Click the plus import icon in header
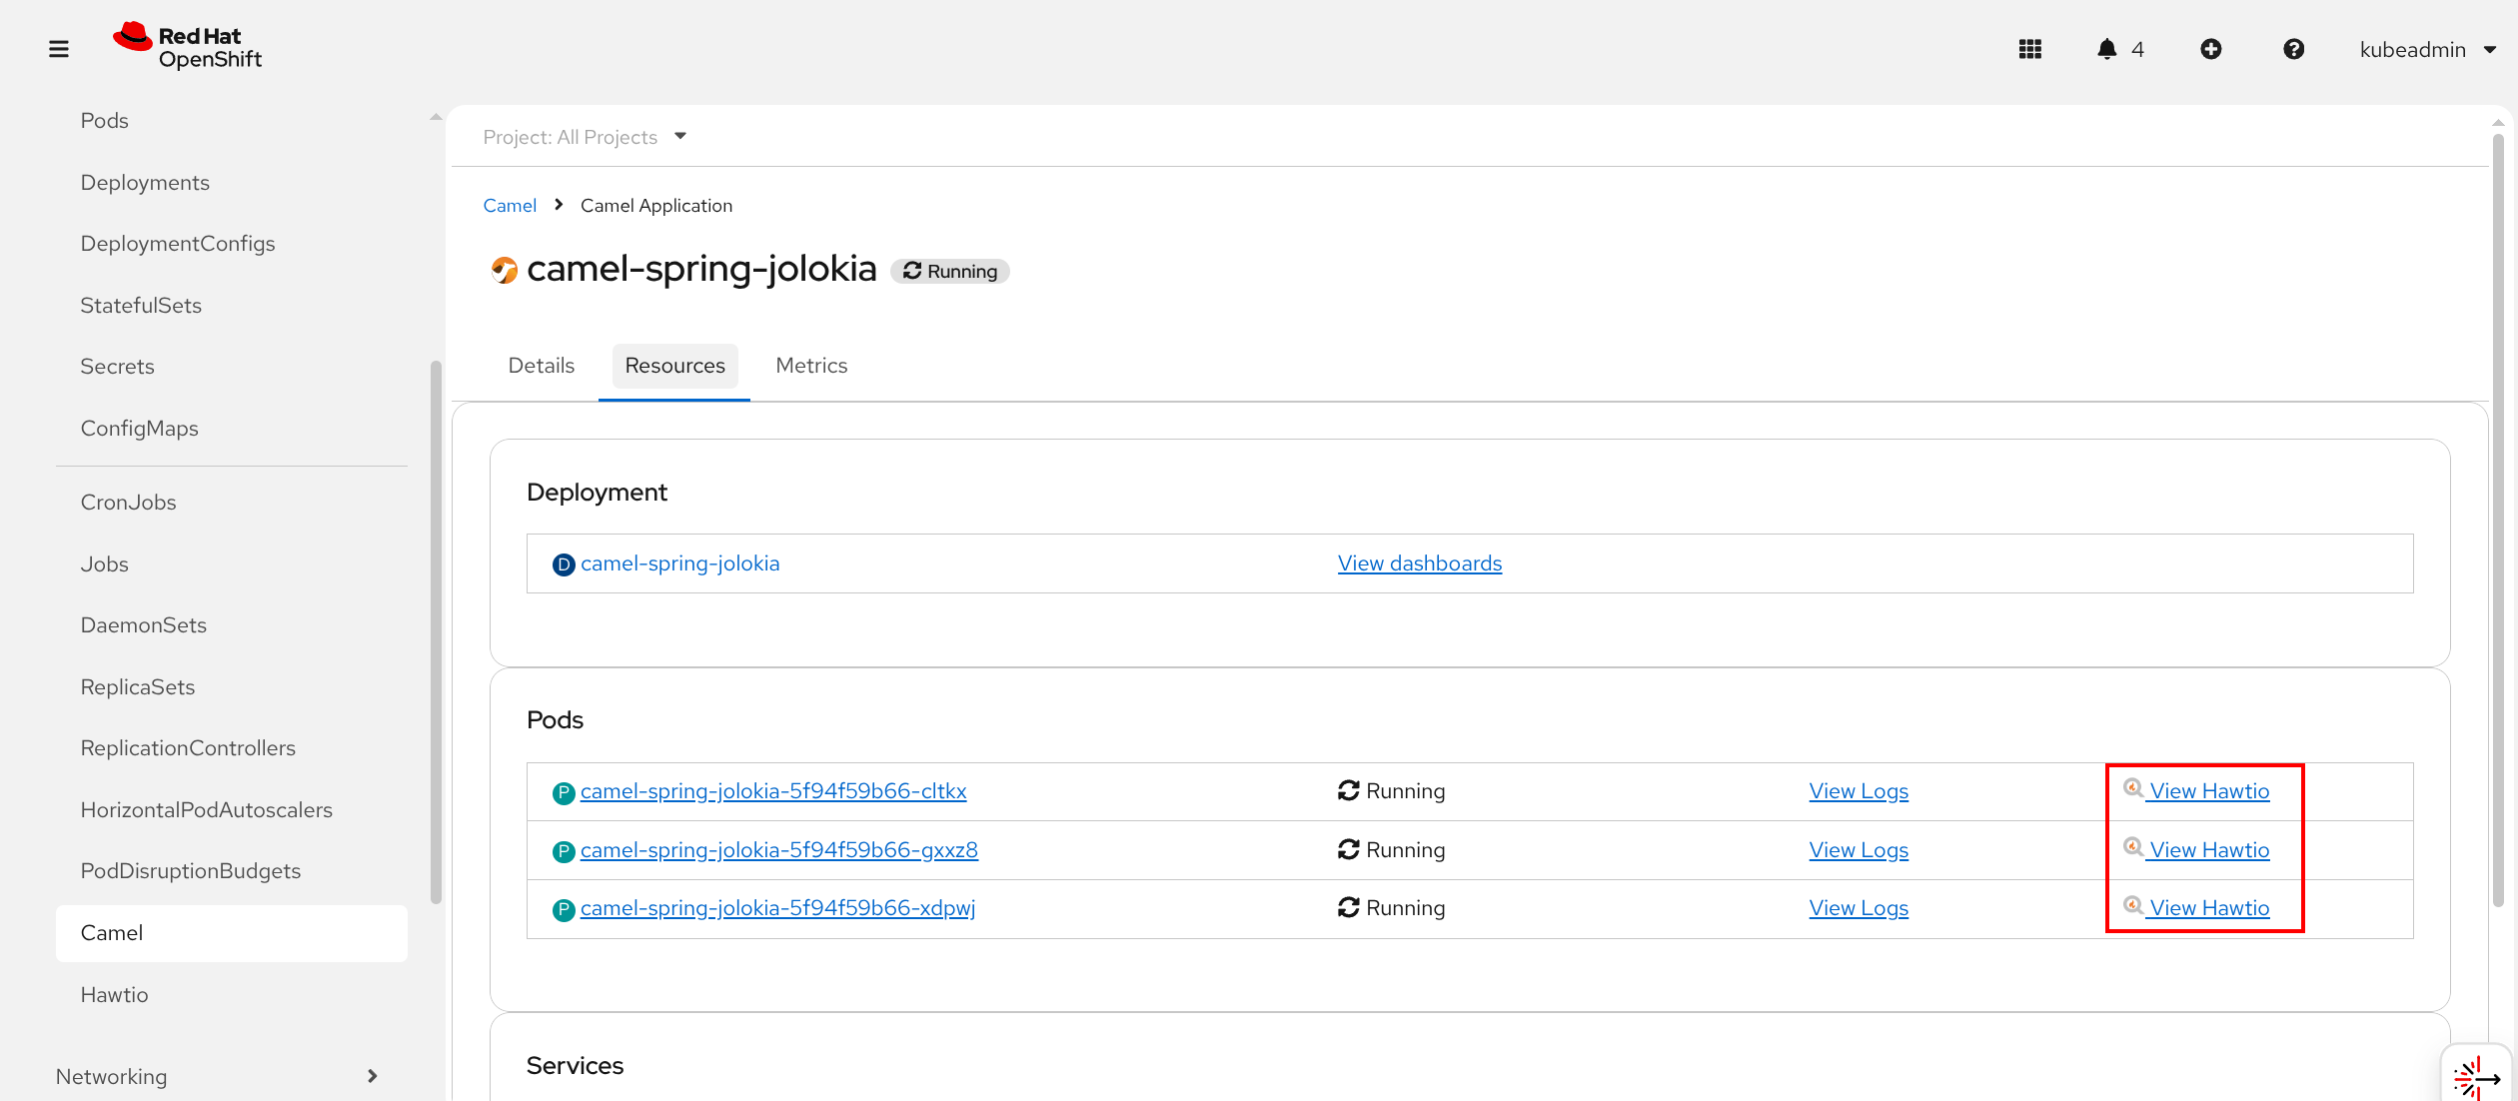 [x=2210, y=49]
